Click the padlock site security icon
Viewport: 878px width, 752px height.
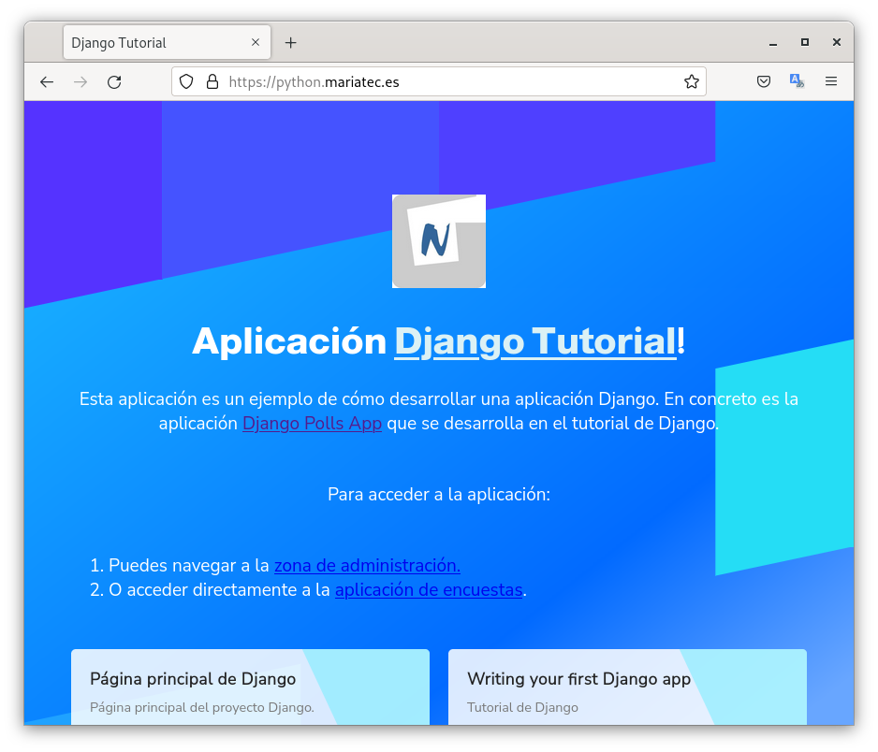click(x=212, y=82)
